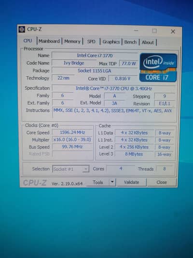Click the Model value A
This screenshot has height=258, width=193.
[114, 96]
